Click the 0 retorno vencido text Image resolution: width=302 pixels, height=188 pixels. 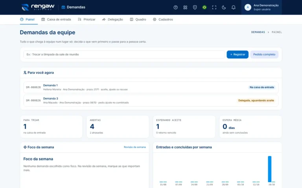pyautogui.click(x=166, y=133)
